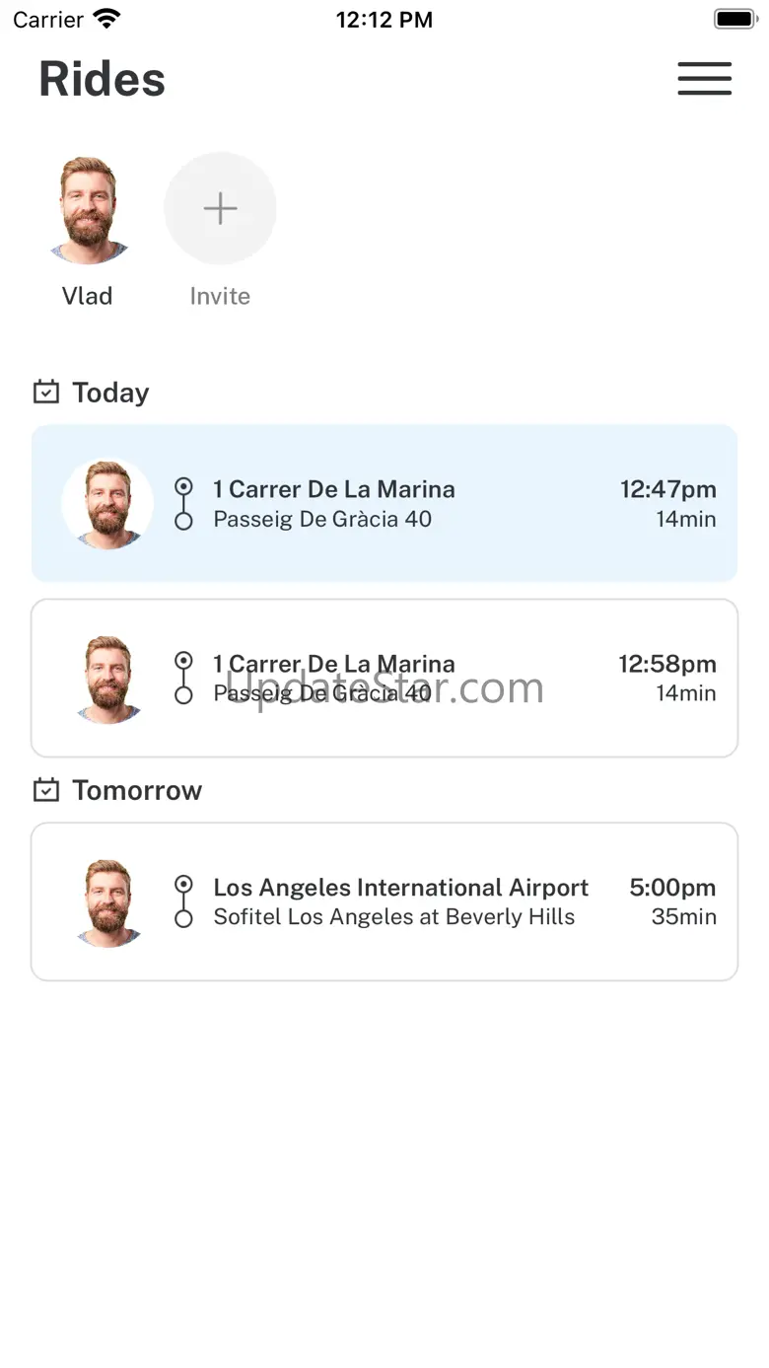
Task: Select Vlad's profile avatar at top
Action: pyautogui.click(x=88, y=210)
